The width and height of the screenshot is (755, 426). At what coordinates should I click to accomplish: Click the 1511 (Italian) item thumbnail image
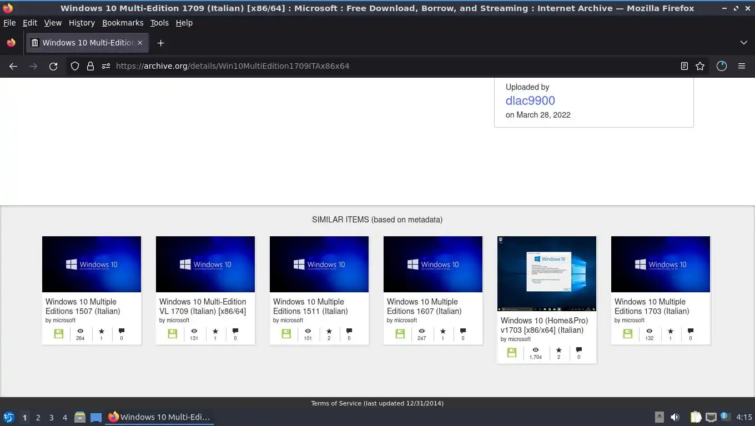click(319, 264)
